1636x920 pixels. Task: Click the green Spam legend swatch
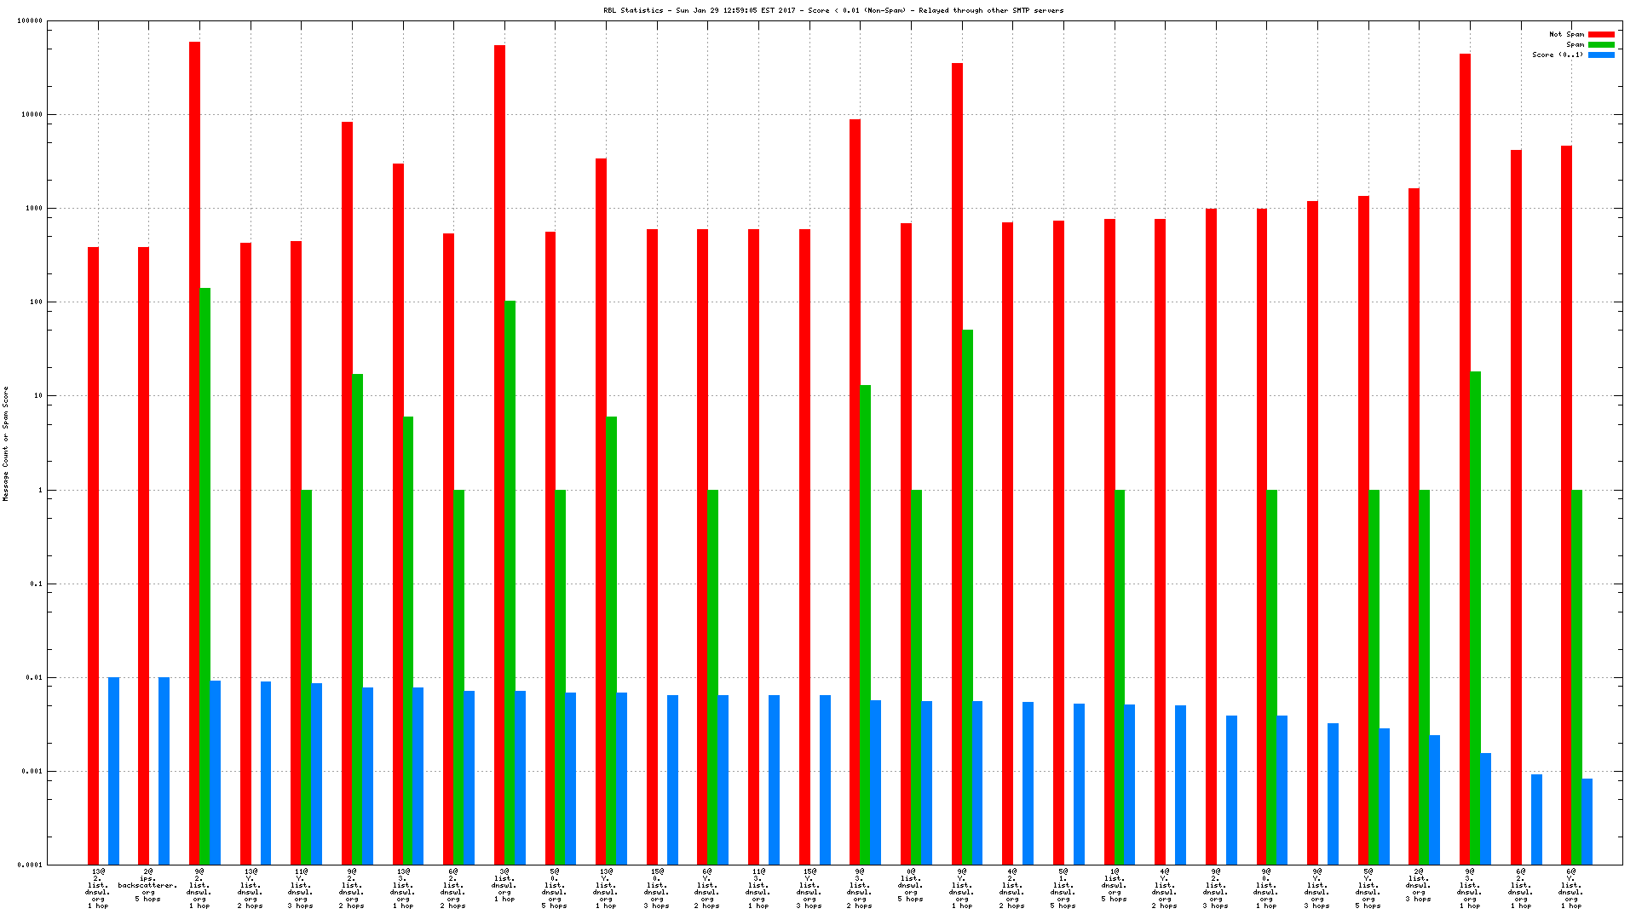pyautogui.click(x=1601, y=45)
